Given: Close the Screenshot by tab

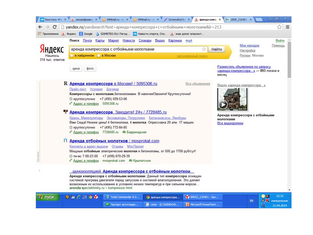Looking at the screenshot, I should pos(189,20).
